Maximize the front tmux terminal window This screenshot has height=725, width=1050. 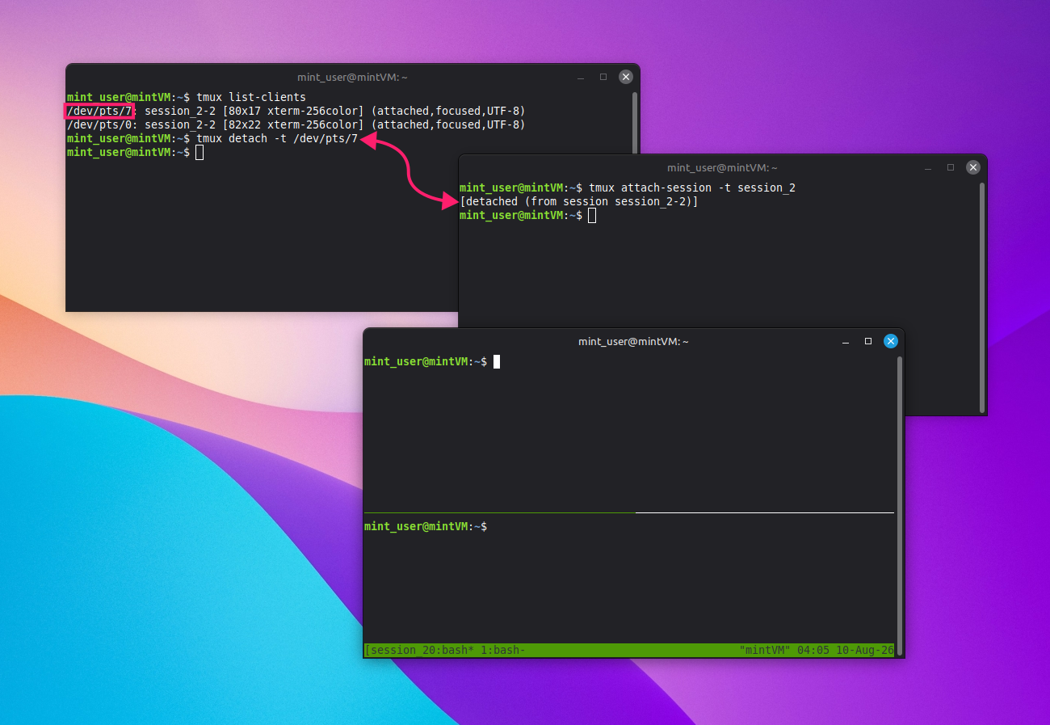[868, 341]
